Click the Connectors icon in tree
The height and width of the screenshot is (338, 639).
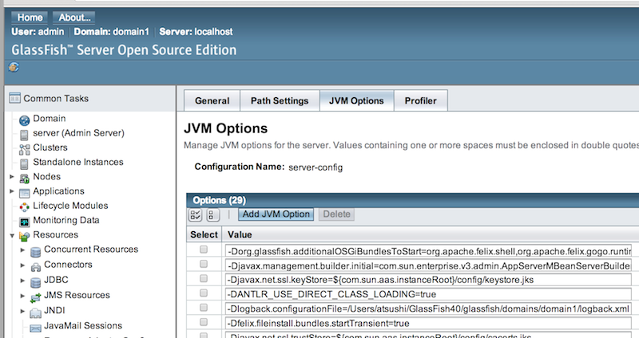point(36,265)
